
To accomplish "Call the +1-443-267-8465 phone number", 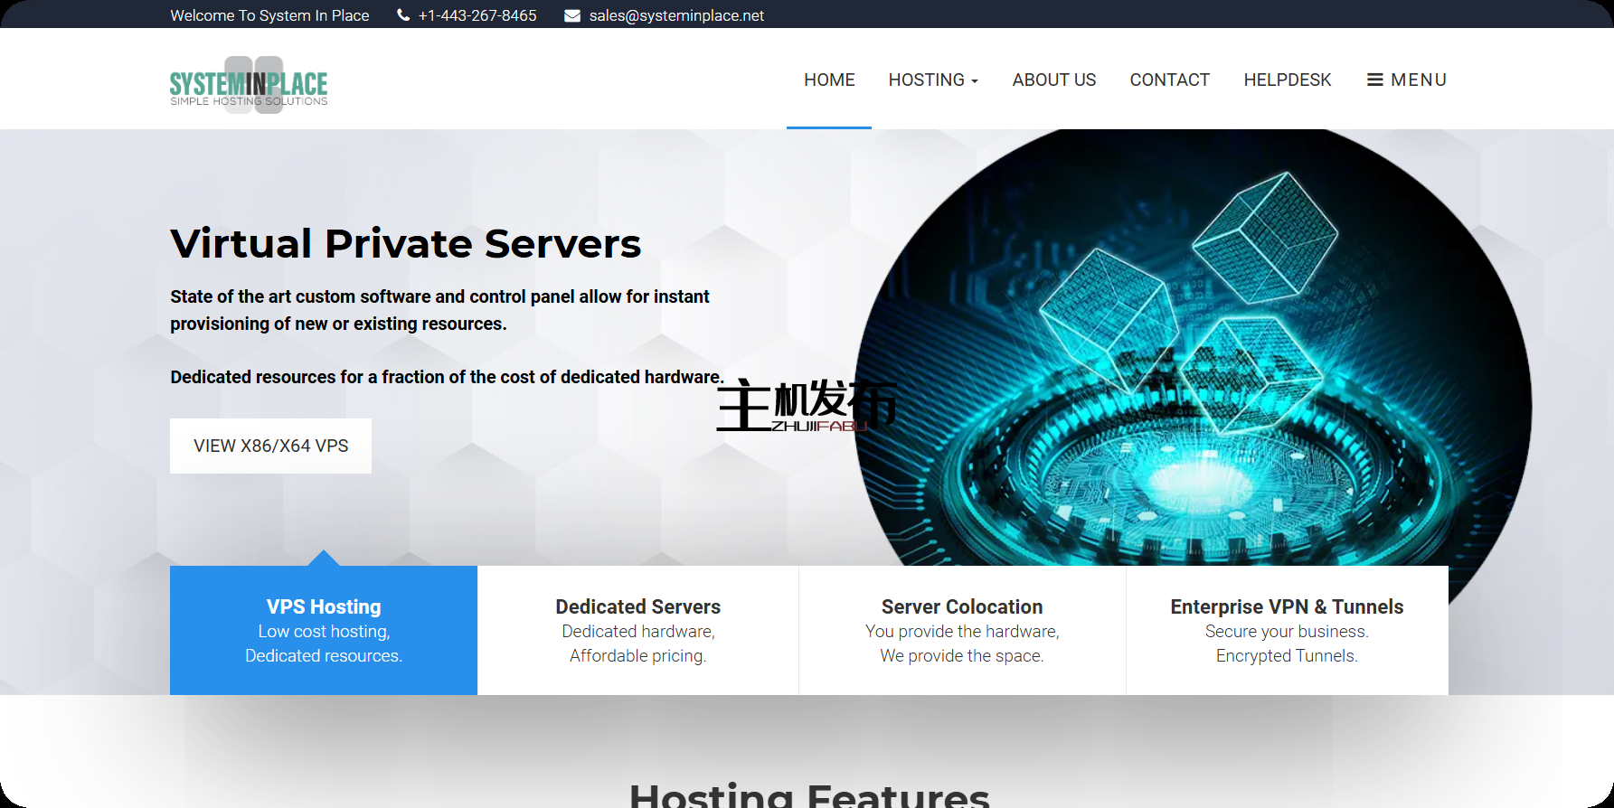I will point(477,15).
